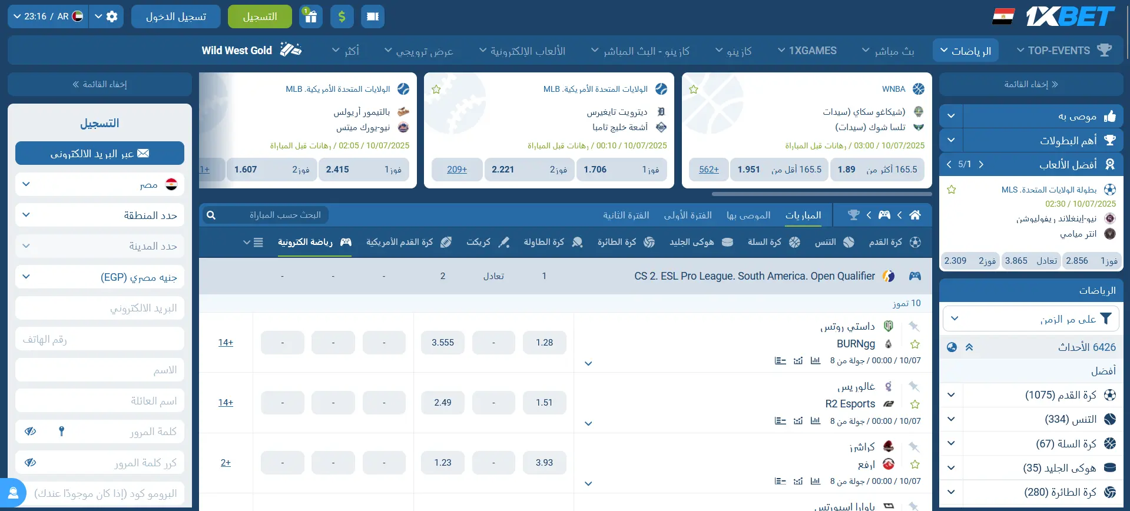Focus رقم الهاتف input field
Screen dimensions: 1130x511
tap(100, 339)
